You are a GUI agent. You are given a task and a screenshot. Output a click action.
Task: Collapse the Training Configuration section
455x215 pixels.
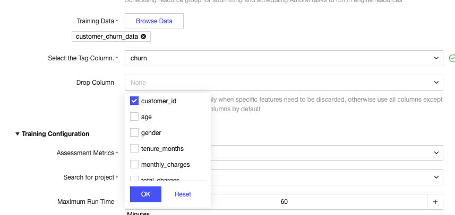(18, 134)
